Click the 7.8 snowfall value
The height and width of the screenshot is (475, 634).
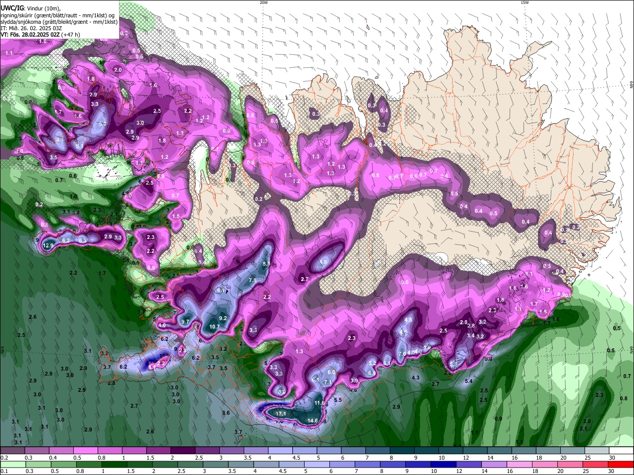[252, 280]
